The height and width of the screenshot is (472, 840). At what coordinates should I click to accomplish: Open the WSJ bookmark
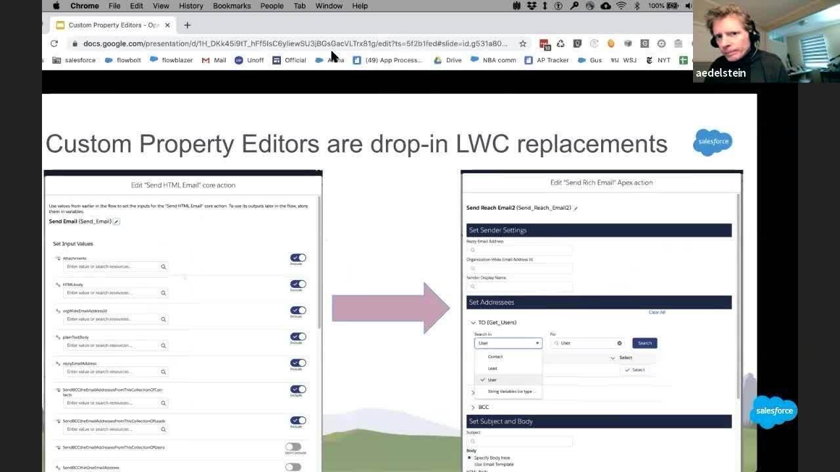point(623,60)
